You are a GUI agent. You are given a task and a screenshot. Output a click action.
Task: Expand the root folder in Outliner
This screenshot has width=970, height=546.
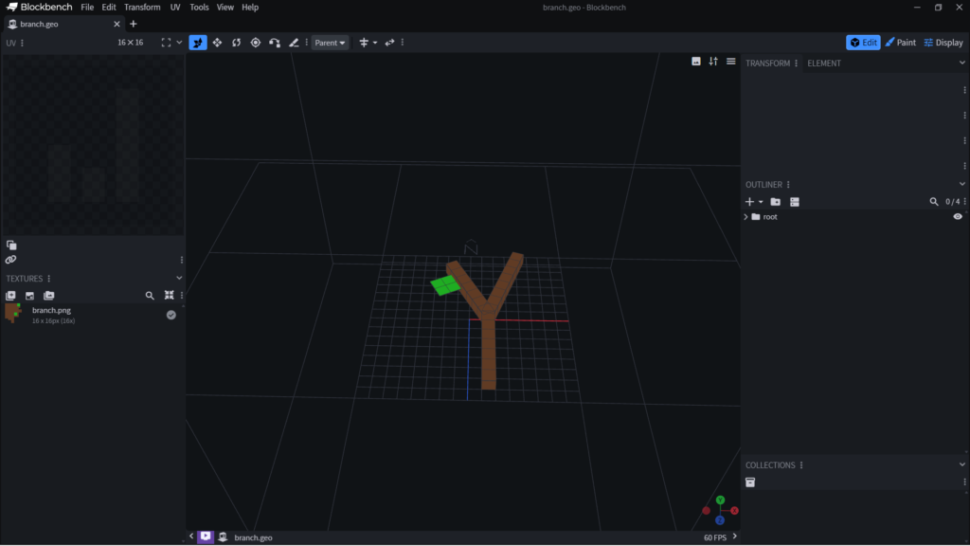746,217
